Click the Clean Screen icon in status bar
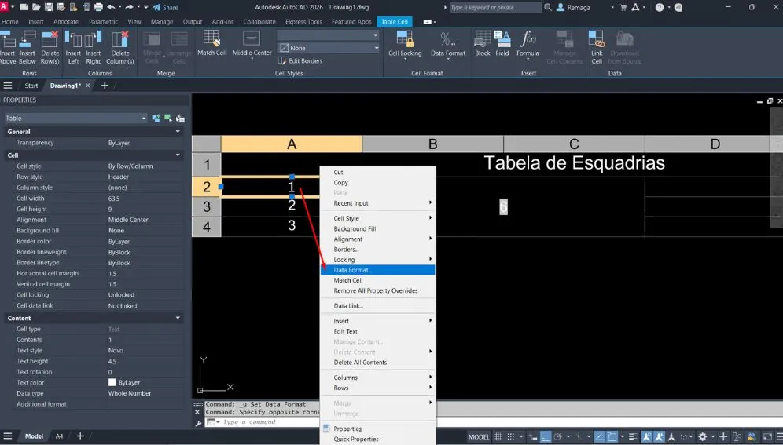The width and height of the screenshot is (783, 445). coord(767,436)
